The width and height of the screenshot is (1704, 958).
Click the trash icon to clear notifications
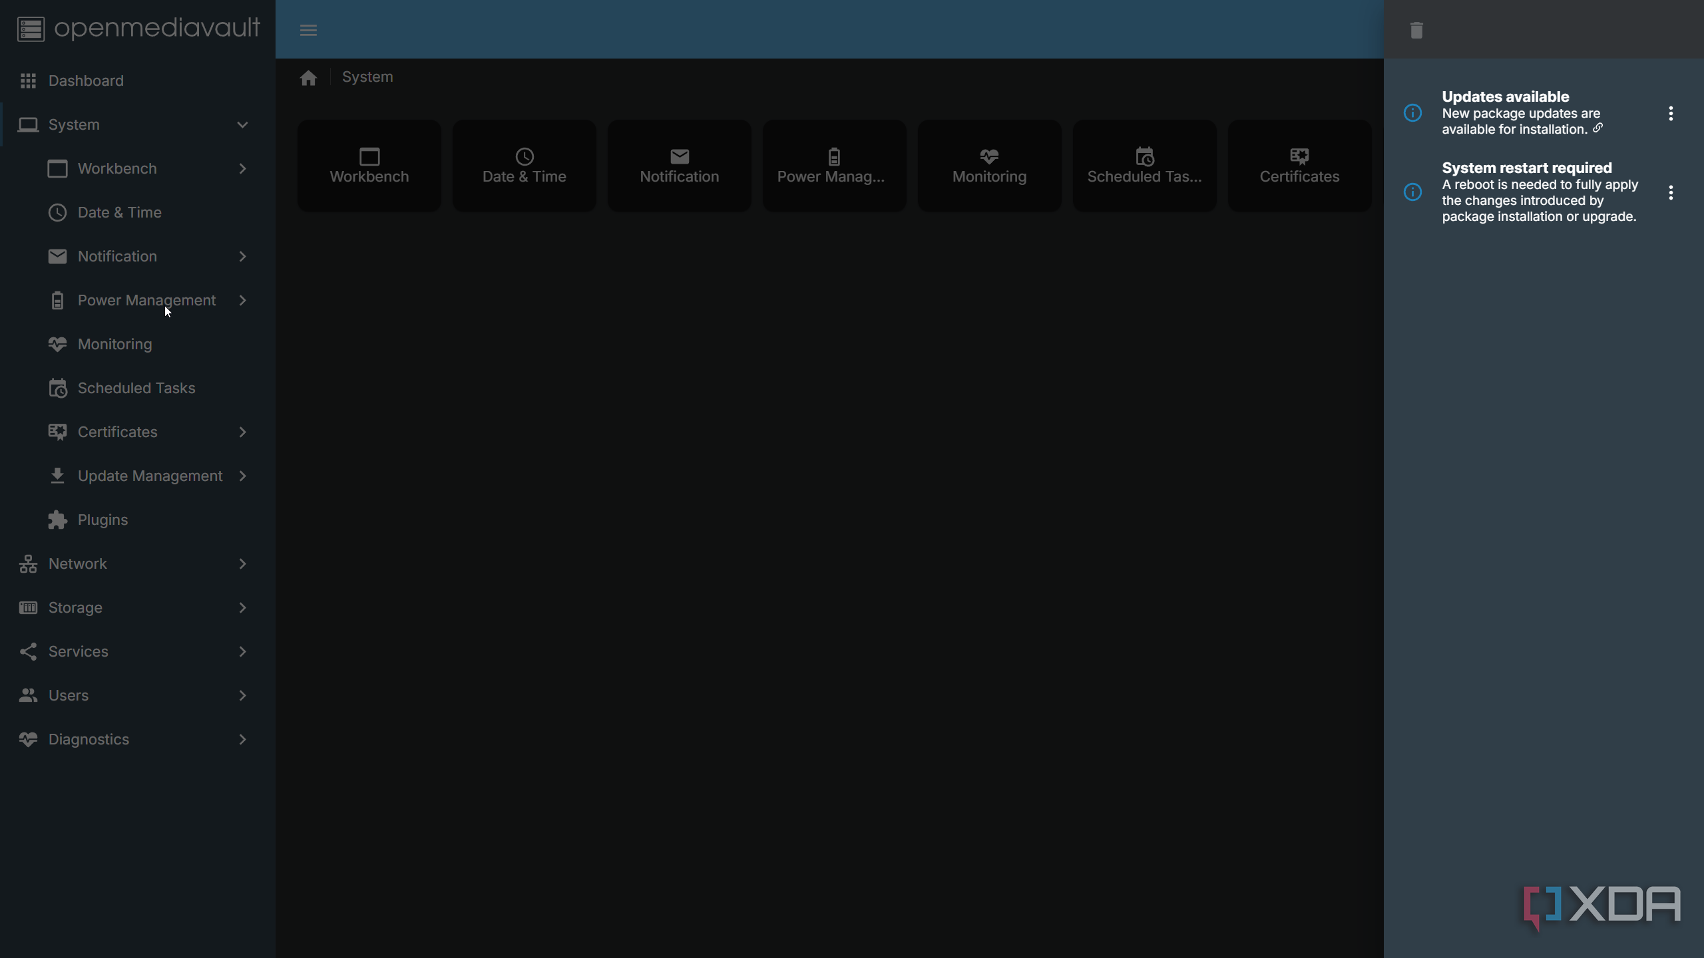click(1416, 30)
